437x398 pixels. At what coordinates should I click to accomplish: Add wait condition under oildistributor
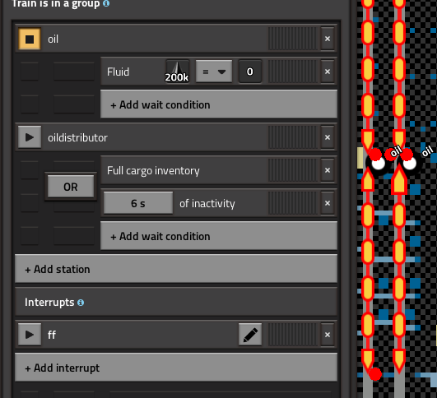click(219, 236)
